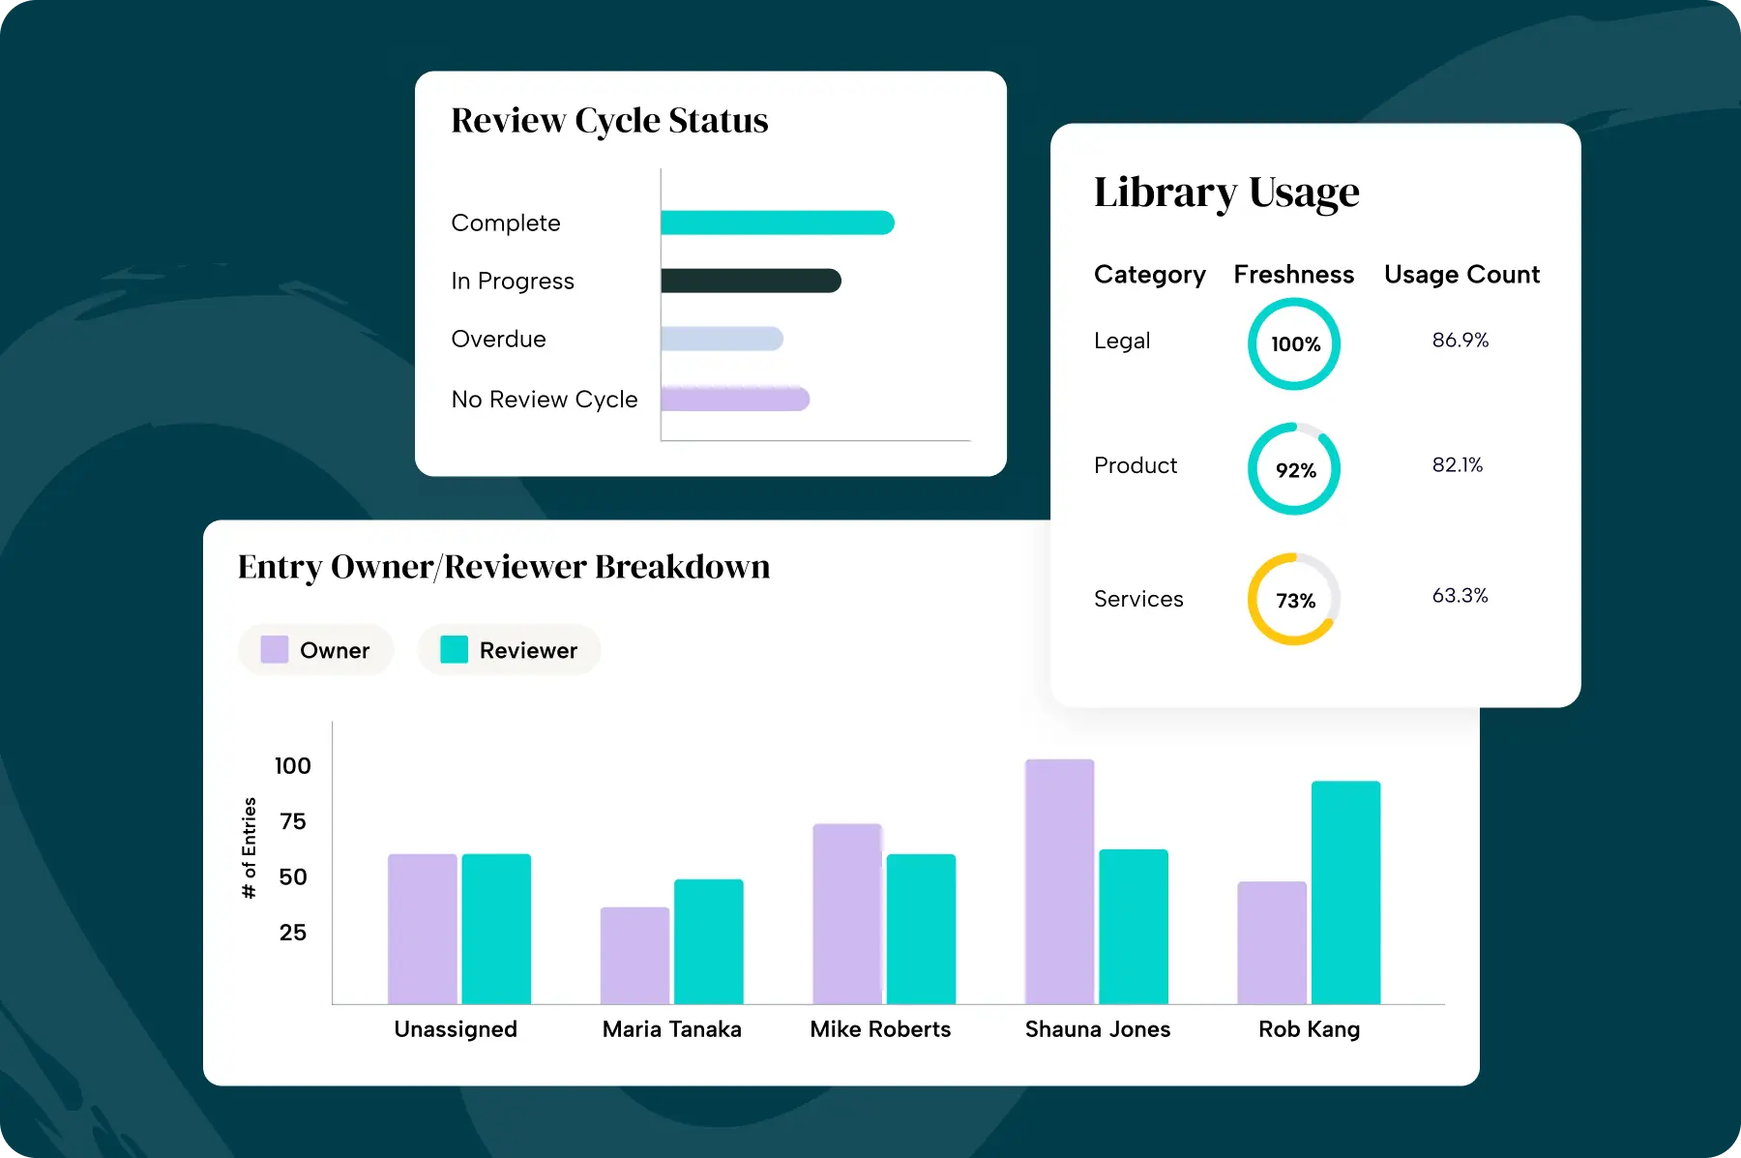Click the Unassigned Owner bar
Image resolution: width=1741 pixels, height=1158 pixels.
[x=422, y=929]
